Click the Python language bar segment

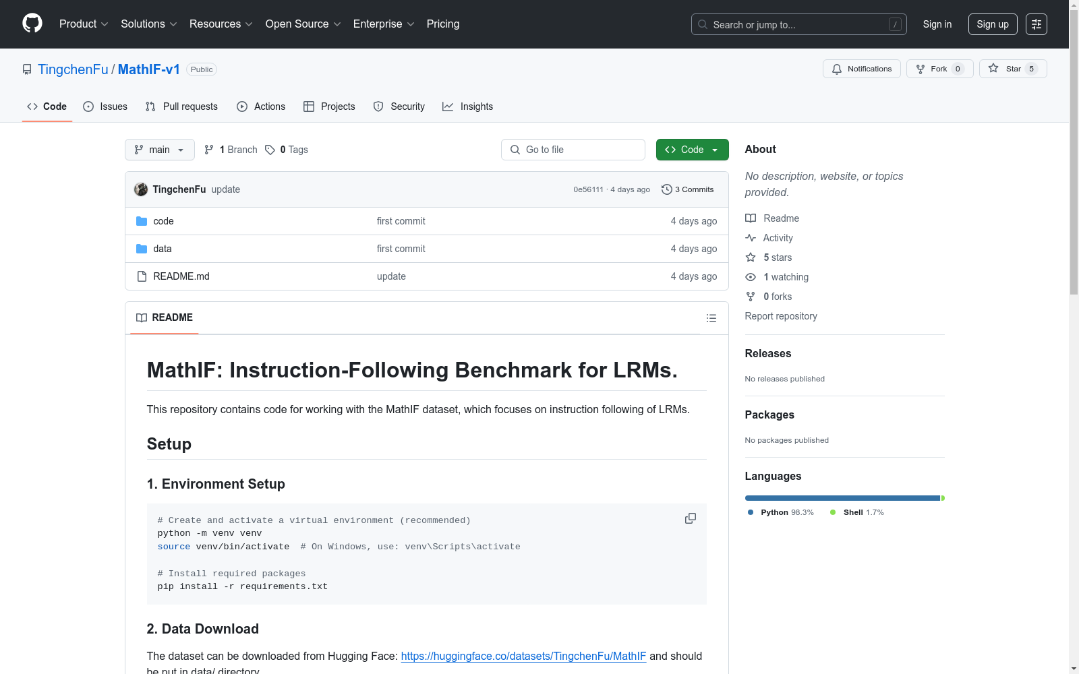[842, 498]
